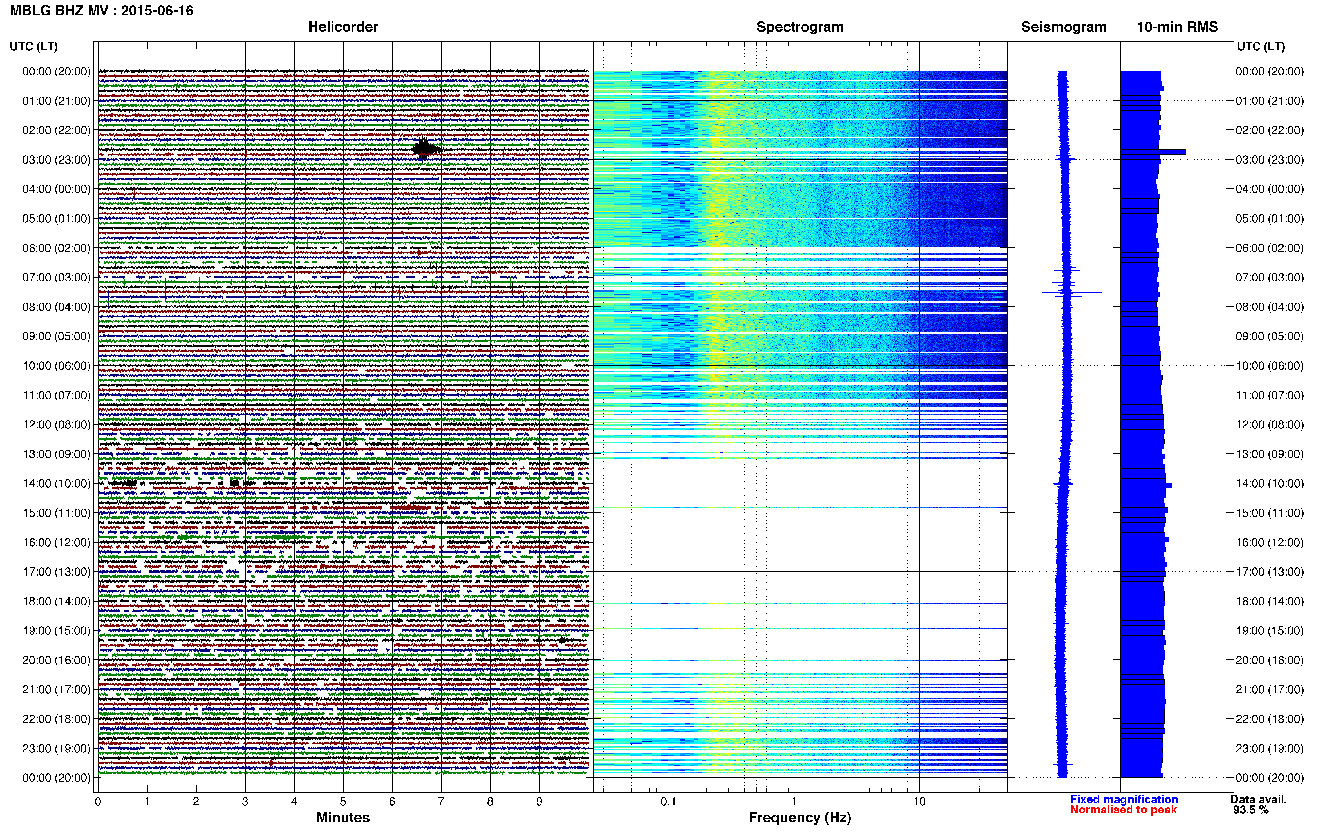Click the plot title MBLG BHZ MV : 2015-06-16
The height and width of the screenshot is (834, 1334).
pos(102,10)
